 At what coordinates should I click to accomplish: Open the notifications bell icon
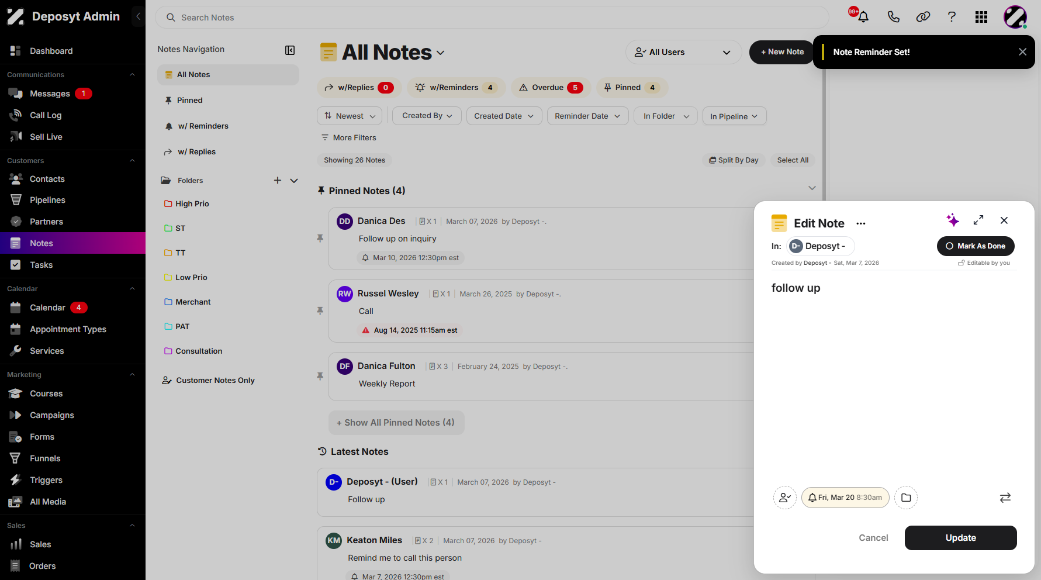[863, 17]
